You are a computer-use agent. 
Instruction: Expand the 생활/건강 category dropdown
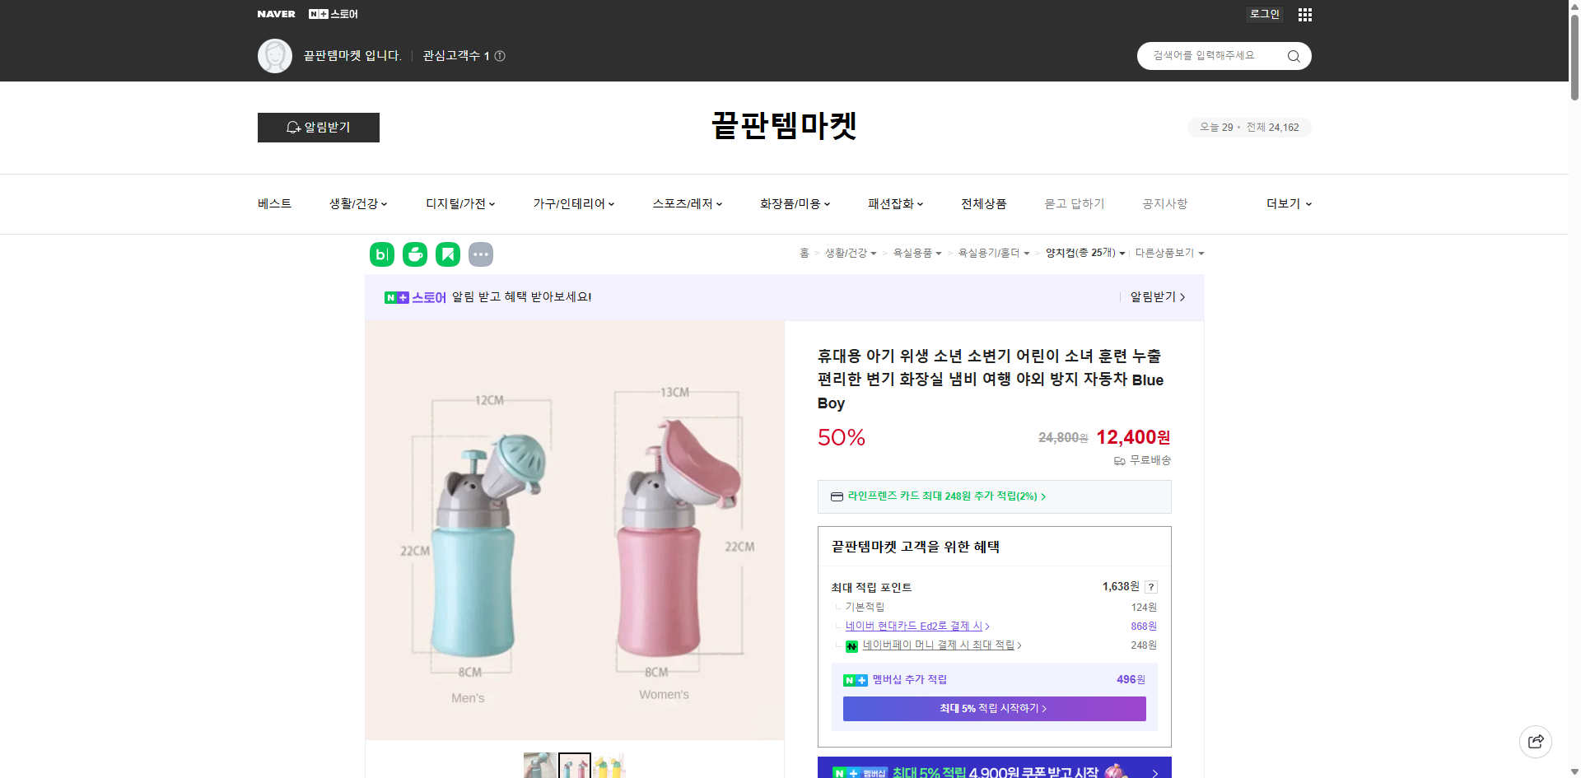[x=357, y=203]
